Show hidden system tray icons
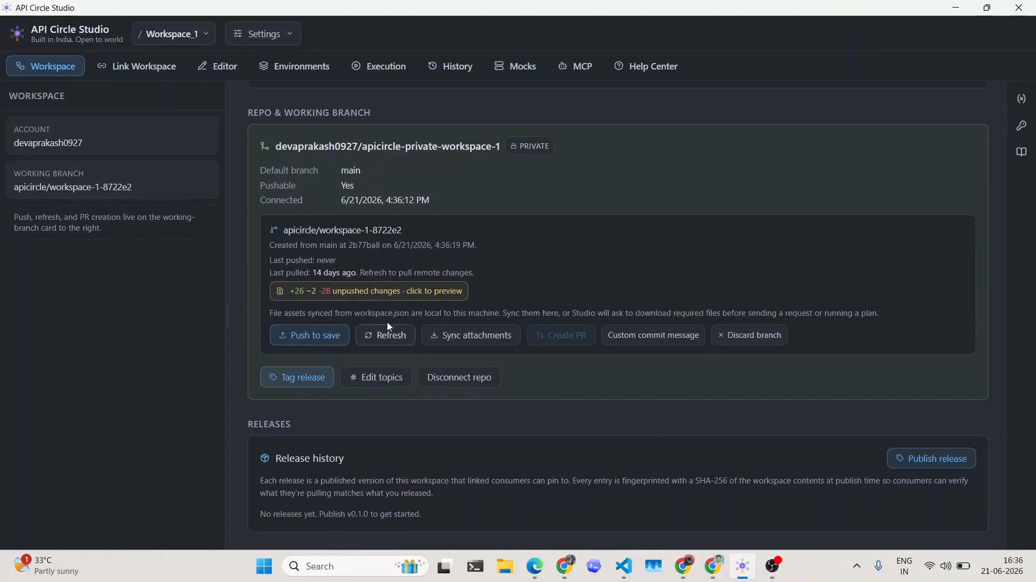The width and height of the screenshot is (1036, 582). click(856, 566)
